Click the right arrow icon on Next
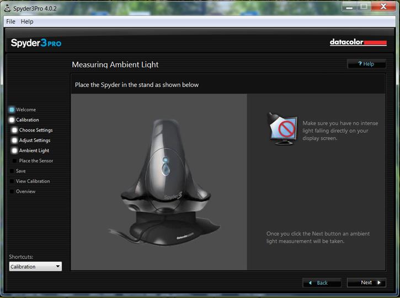Viewport: 400px width, 298px height. click(x=379, y=283)
